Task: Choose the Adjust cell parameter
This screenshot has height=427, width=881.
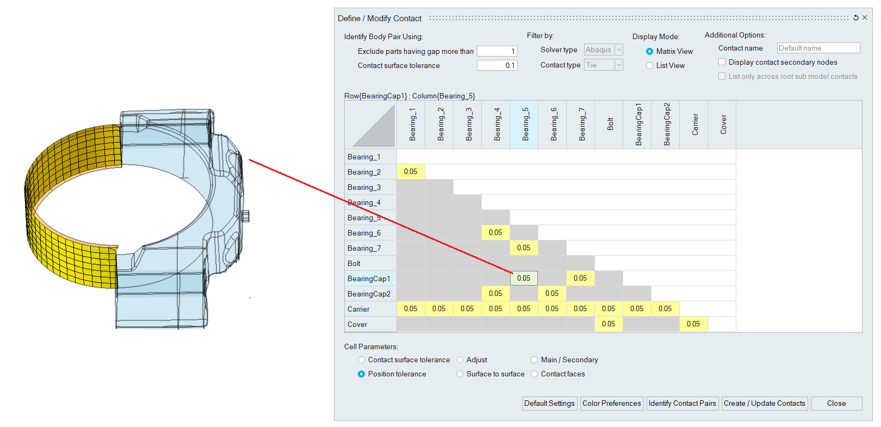Action: tap(460, 360)
